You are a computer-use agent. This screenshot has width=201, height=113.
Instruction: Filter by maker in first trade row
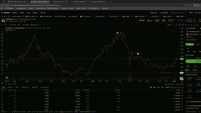tap(182, 93)
